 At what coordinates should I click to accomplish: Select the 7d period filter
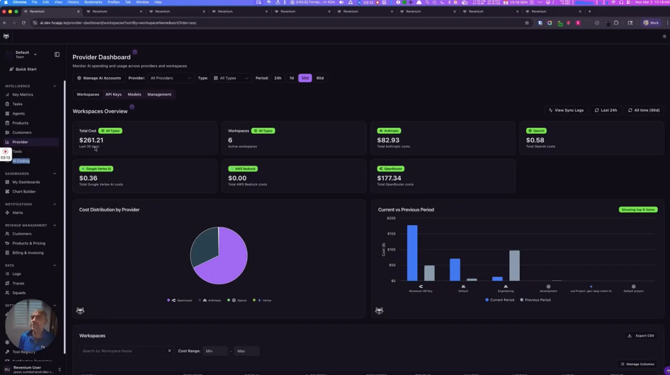point(291,77)
